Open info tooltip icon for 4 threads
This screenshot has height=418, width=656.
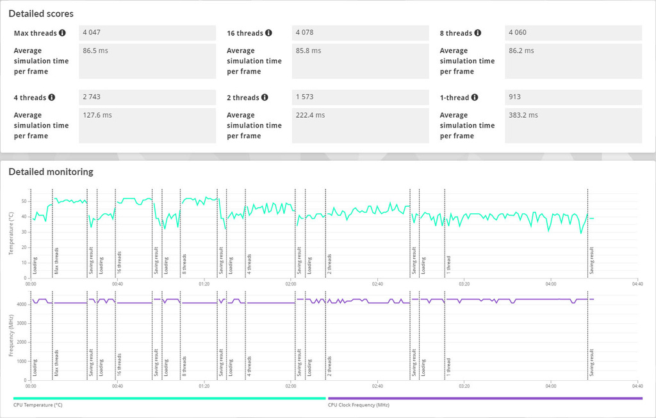tap(51, 97)
